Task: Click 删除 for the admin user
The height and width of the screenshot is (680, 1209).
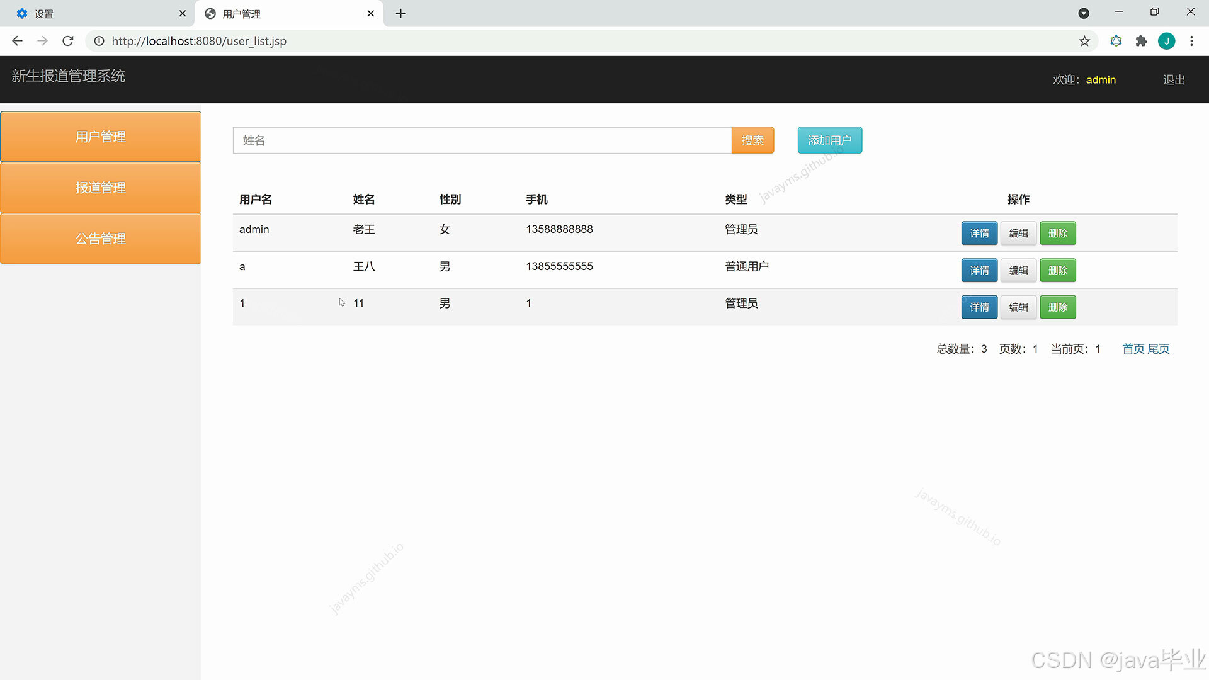Action: point(1058,233)
